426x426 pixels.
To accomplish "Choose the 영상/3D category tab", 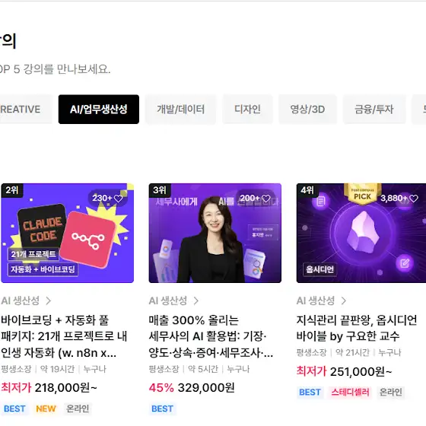I will click(307, 110).
